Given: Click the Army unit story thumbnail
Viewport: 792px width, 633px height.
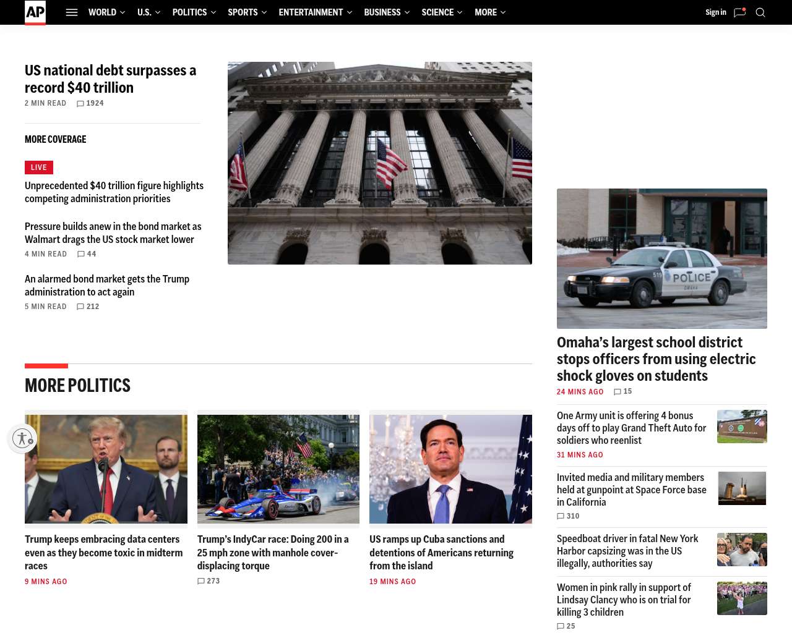Looking at the screenshot, I should (742, 427).
